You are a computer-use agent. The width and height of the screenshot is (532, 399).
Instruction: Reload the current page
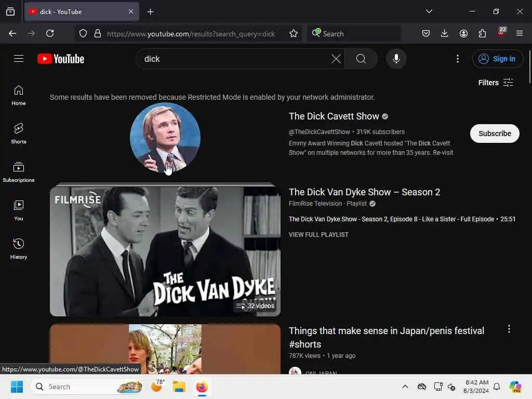(50, 33)
